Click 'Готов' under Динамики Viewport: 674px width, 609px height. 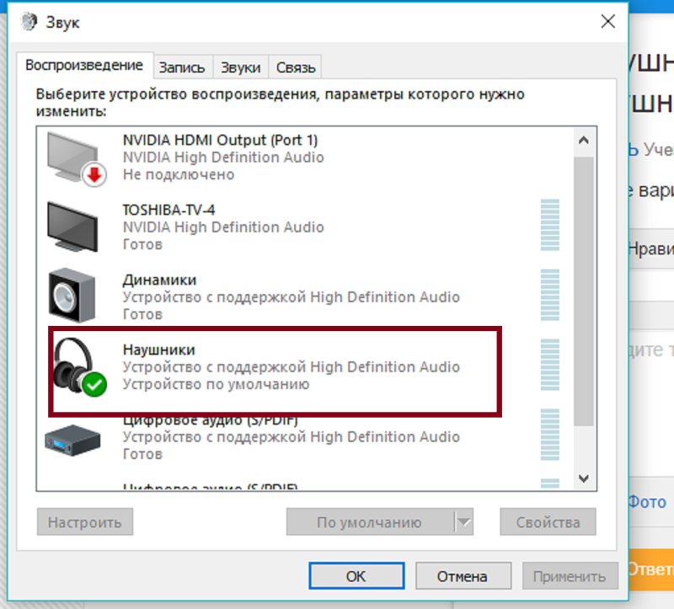pos(142,314)
